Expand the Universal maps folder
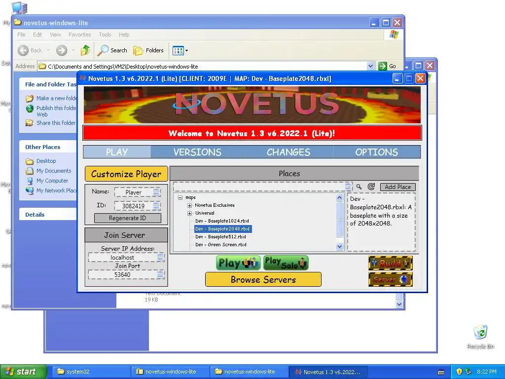This screenshot has width=505, height=379. tap(190, 213)
